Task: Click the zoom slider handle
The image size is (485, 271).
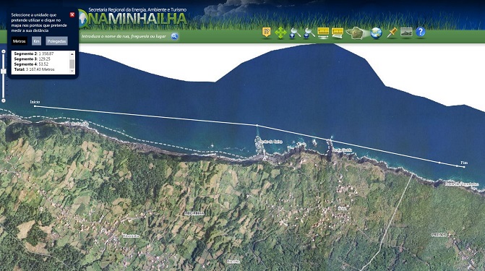Action: 4,72
